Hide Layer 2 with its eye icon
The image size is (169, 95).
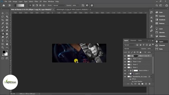[125, 74]
